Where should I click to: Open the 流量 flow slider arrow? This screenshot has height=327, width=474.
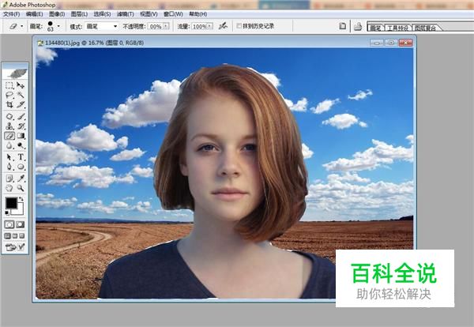[x=210, y=26]
